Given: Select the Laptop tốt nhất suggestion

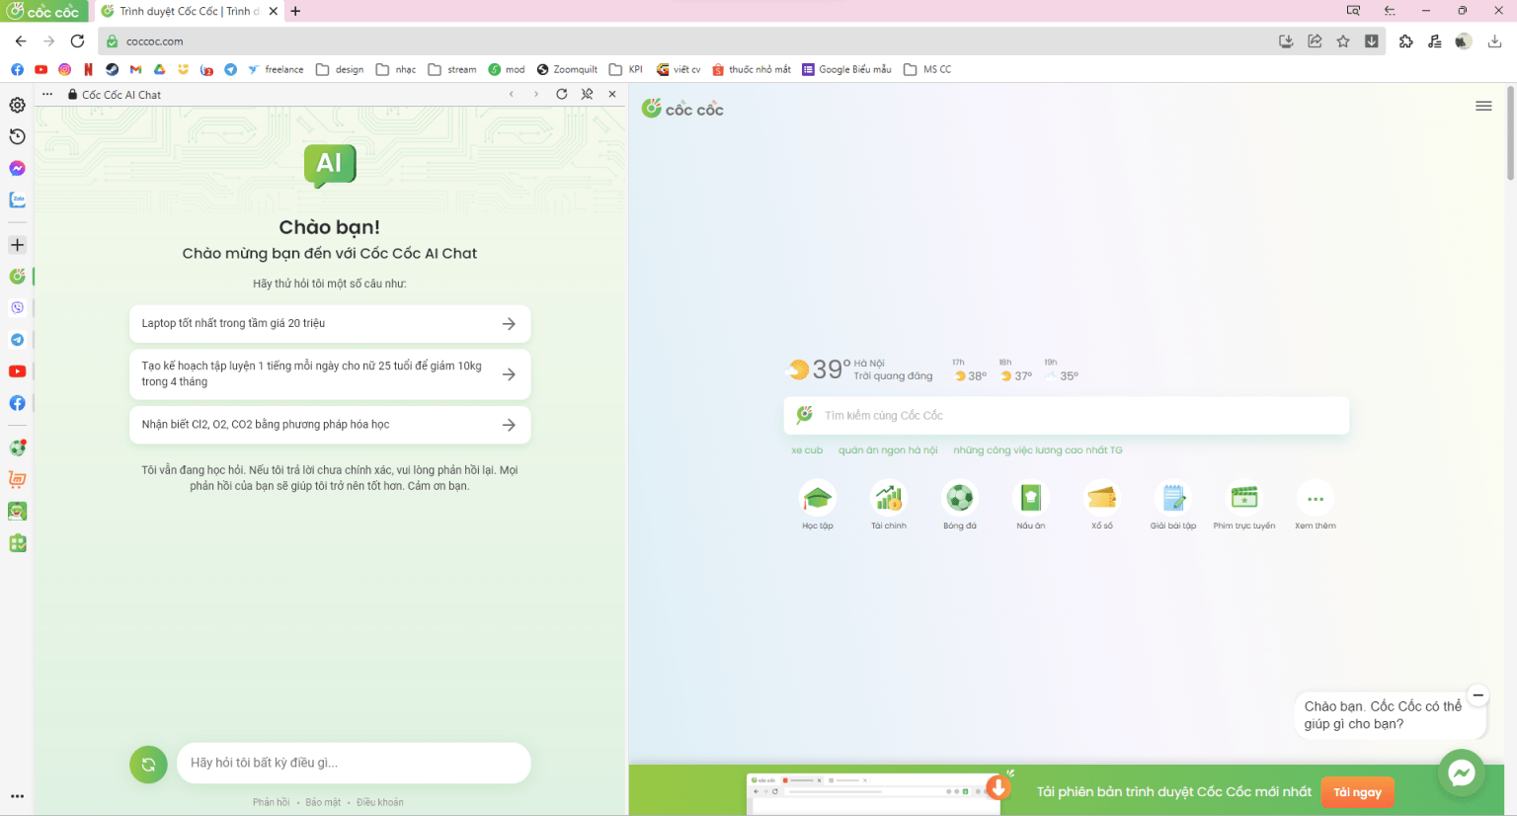Looking at the screenshot, I should (x=330, y=324).
